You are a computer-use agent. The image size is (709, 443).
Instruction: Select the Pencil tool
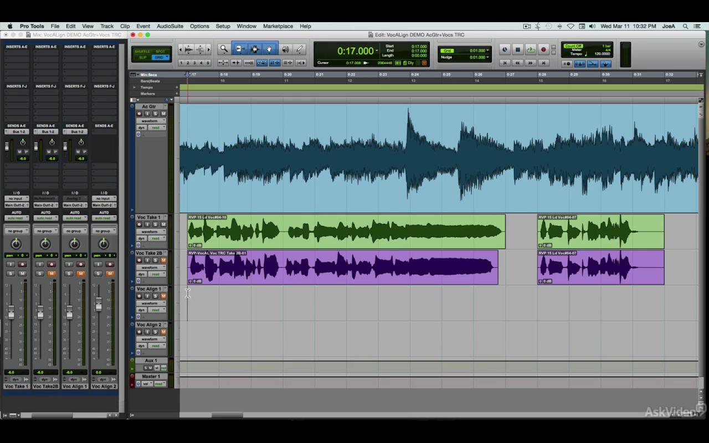pyautogui.click(x=300, y=49)
